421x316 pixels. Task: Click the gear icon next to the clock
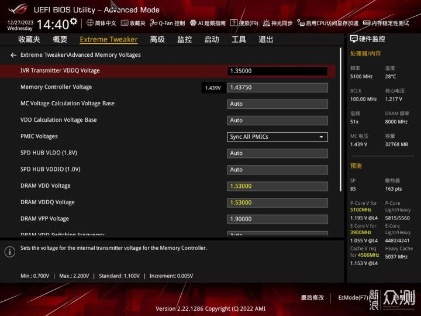[x=73, y=21]
